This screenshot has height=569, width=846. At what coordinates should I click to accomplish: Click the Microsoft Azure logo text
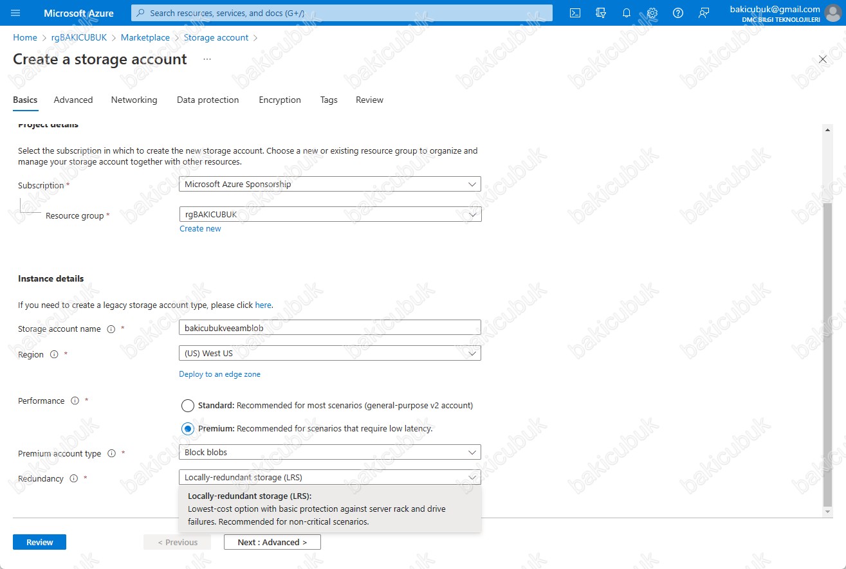[x=78, y=13]
